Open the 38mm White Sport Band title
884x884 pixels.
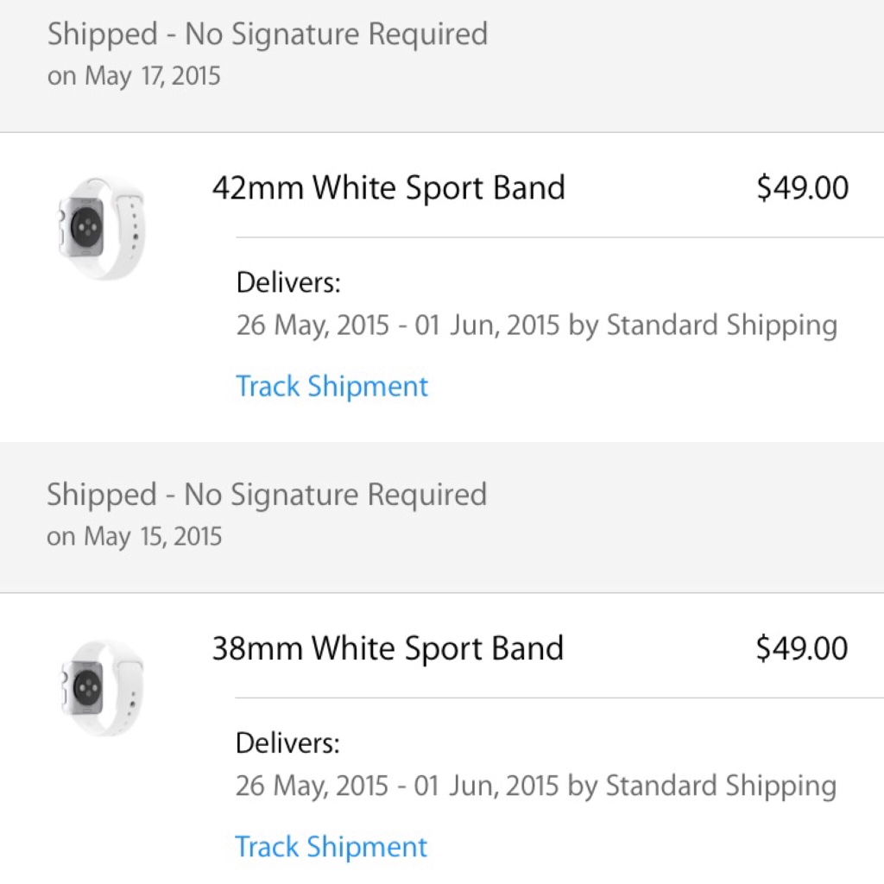388,648
